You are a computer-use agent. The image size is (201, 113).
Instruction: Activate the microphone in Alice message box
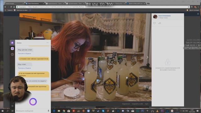point(48,111)
